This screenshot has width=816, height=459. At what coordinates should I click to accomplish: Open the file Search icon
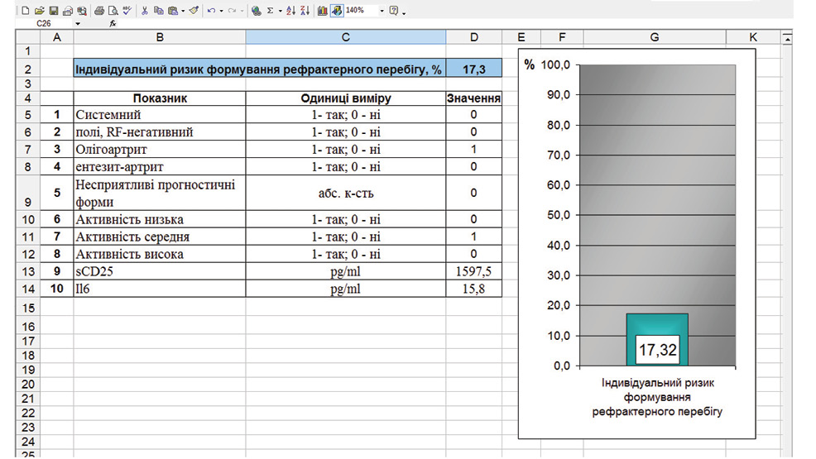[82, 11]
